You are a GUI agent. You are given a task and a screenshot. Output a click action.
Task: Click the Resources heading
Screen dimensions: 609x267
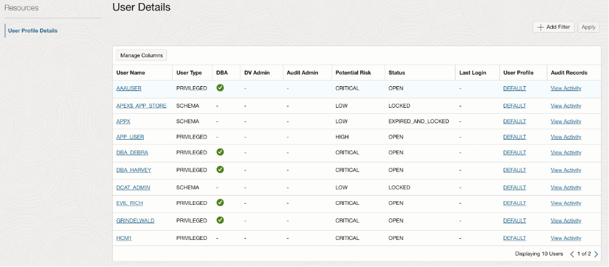22,8
